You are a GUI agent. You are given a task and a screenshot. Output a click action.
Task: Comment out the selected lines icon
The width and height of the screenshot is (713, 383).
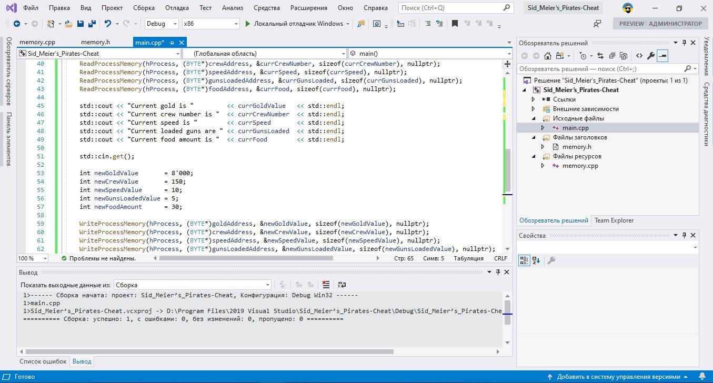[428, 24]
